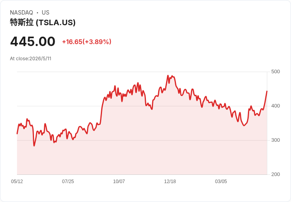
Task: Click the NASDAQ exchange label
Action: [x=21, y=13]
